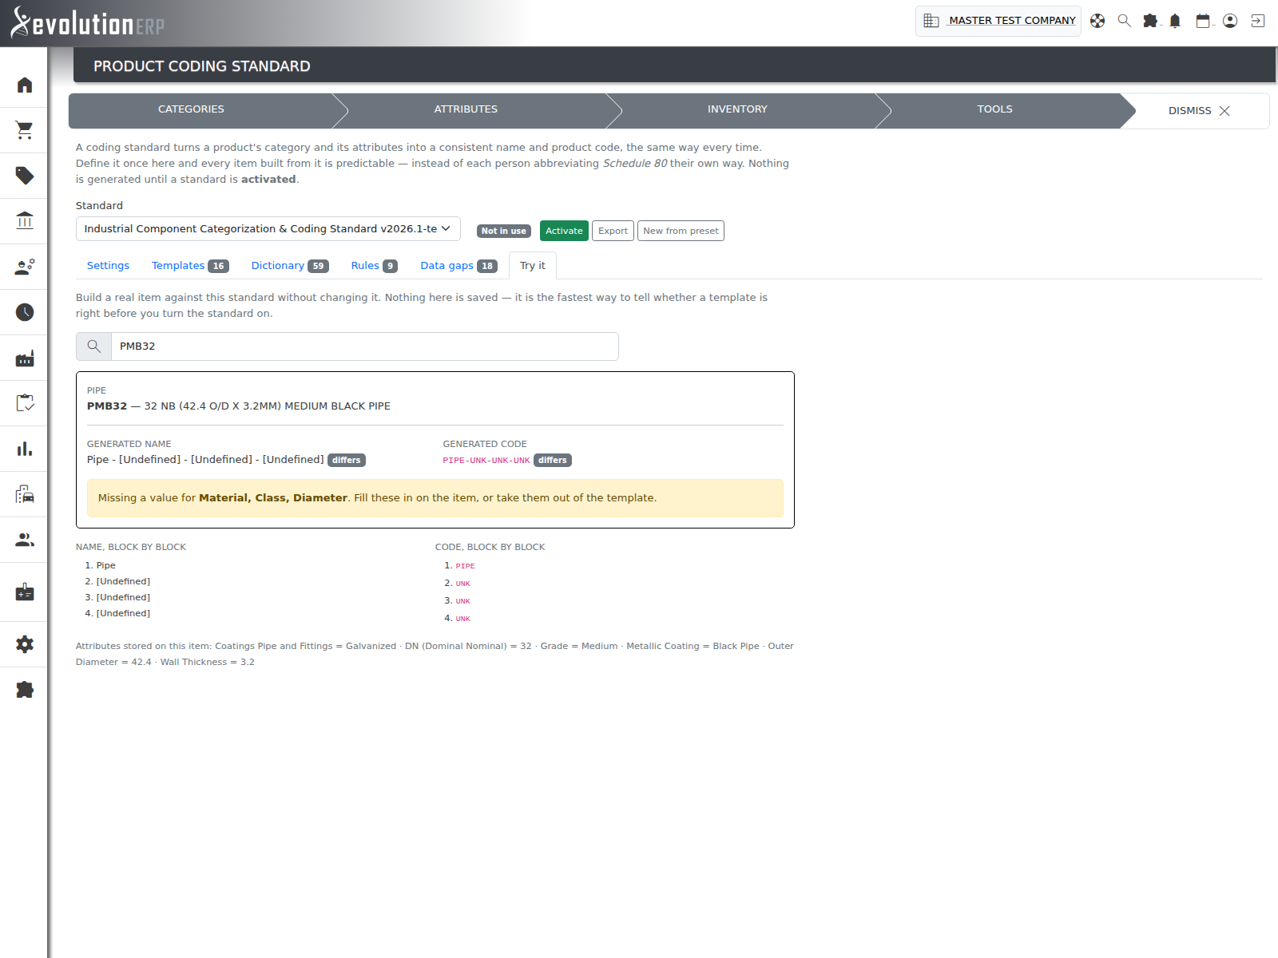Open the MASTER TEST COMPANY selector

click(998, 21)
